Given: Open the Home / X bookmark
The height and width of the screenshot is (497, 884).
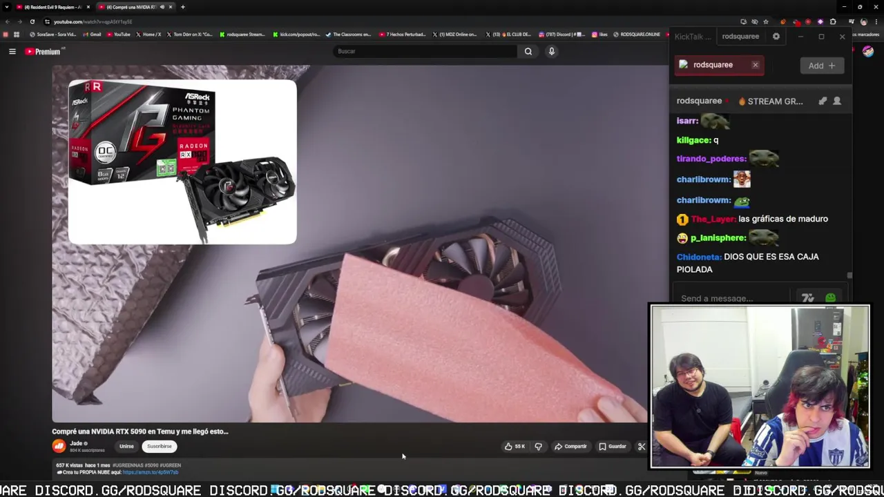Looking at the screenshot, I should coord(148,35).
